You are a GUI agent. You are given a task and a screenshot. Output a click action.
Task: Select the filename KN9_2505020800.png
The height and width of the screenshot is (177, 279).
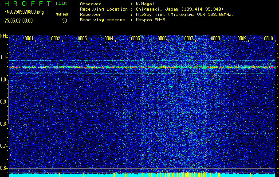(x=24, y=12)
